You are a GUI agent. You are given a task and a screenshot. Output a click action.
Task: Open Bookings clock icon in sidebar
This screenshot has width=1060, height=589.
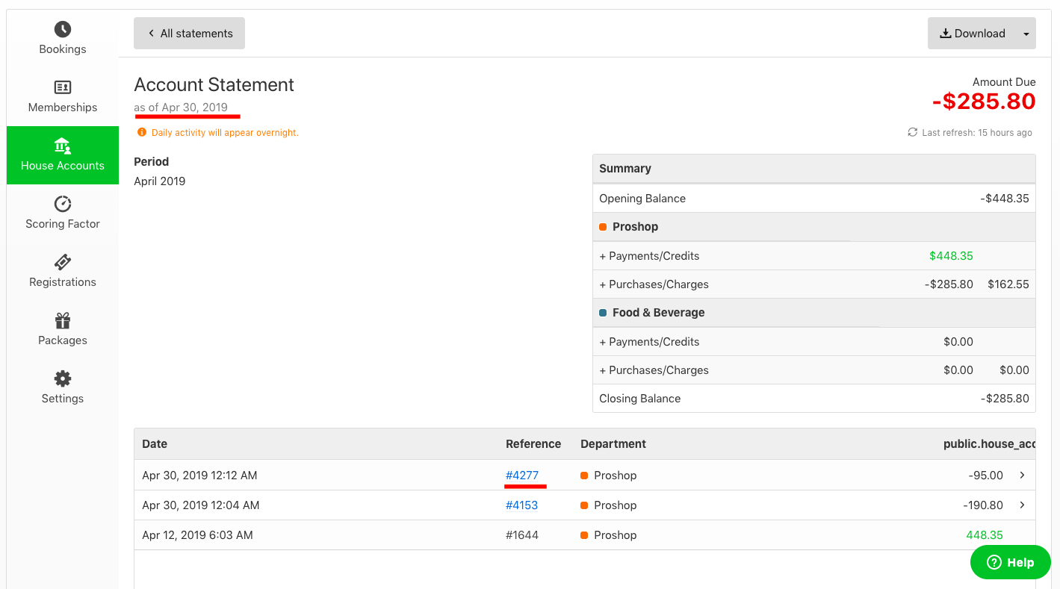(63, 29)
